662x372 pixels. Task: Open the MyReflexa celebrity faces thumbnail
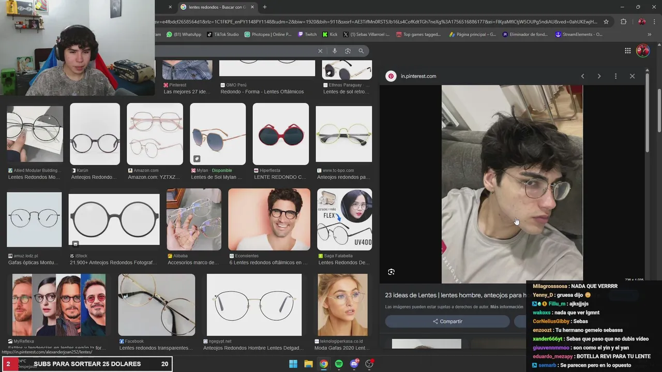(59, 305)
